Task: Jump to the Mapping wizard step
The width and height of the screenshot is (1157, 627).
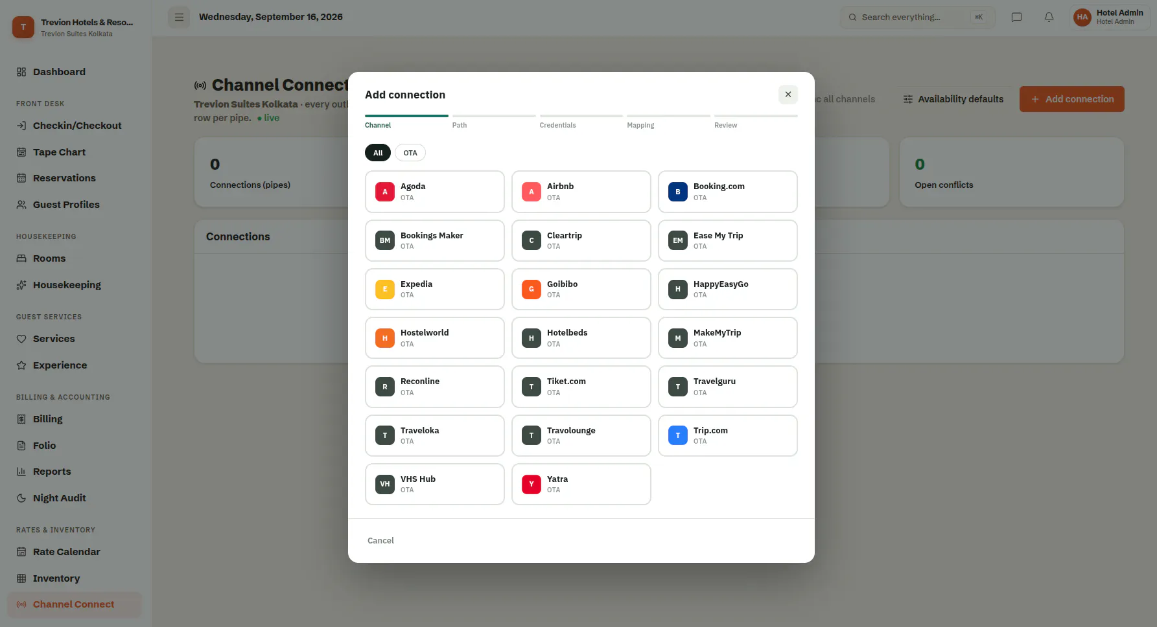Action: point(668,121)
